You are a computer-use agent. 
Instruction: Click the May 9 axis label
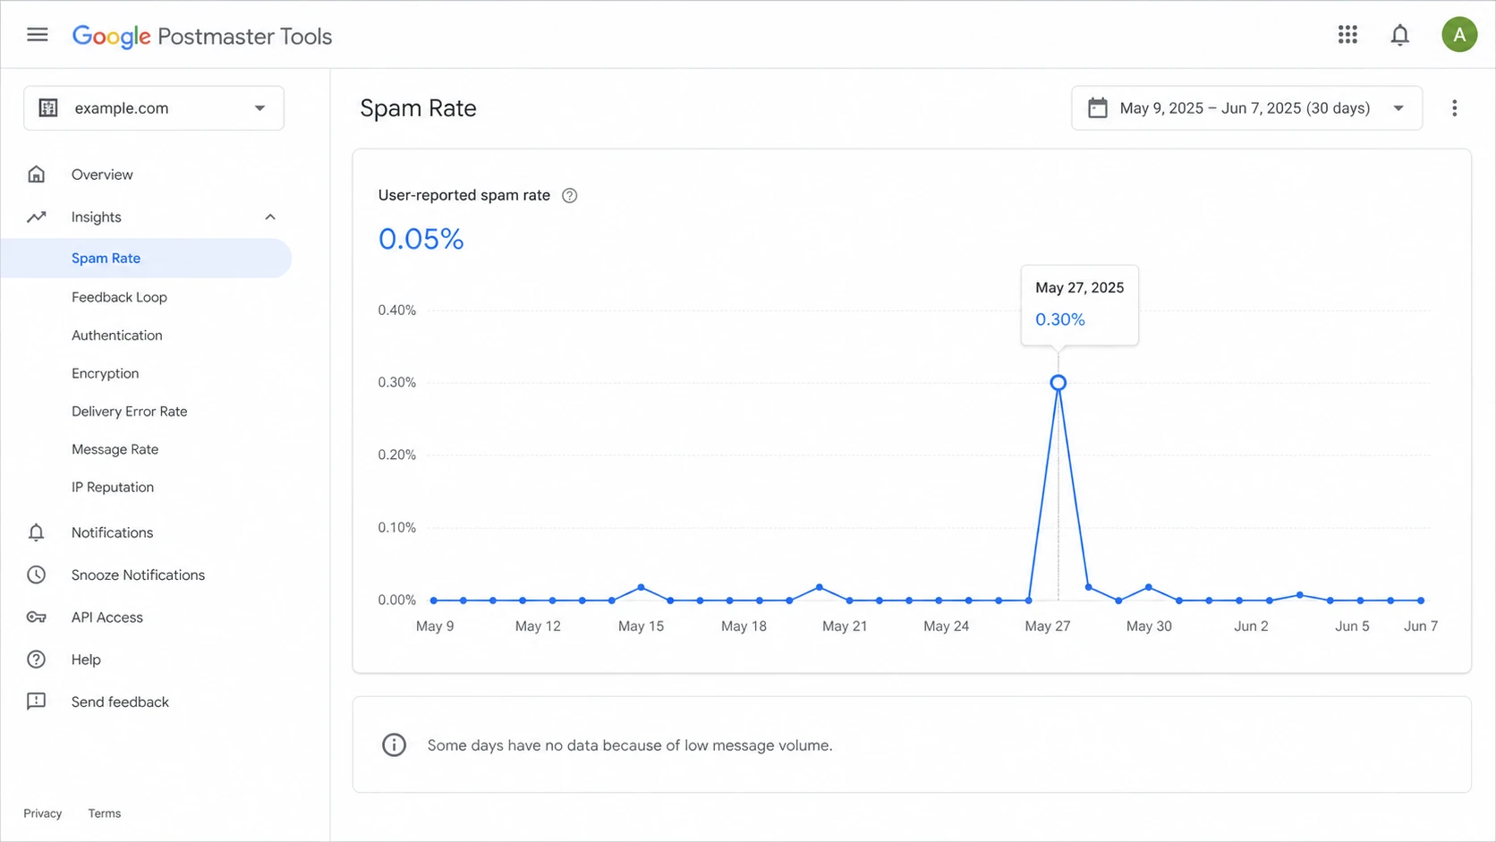(435, 626)
